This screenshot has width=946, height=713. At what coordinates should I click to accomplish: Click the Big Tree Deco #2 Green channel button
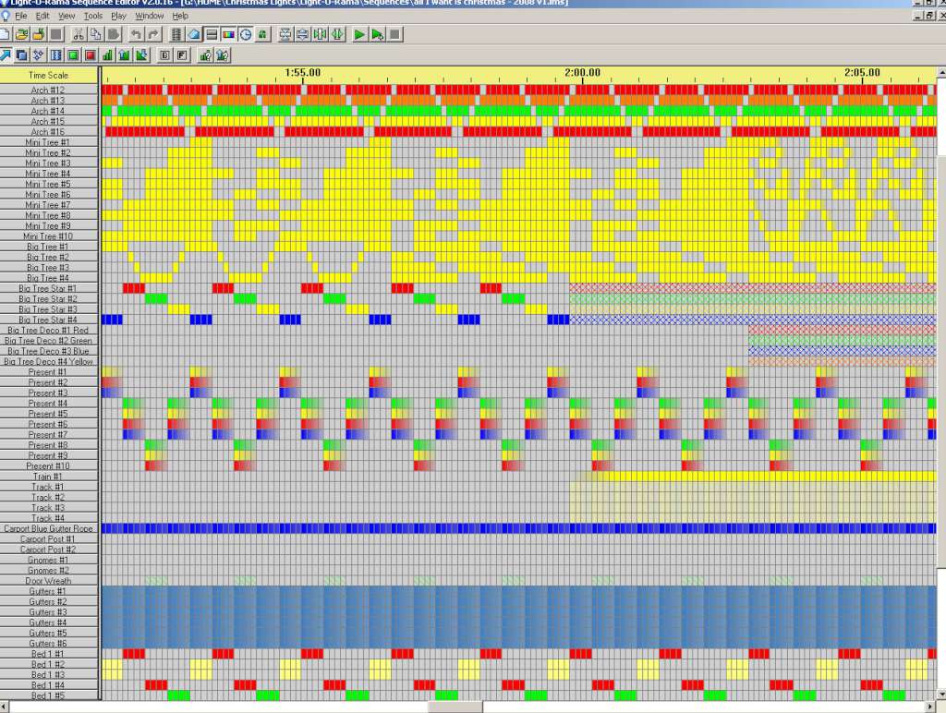[x=48, y=341]
